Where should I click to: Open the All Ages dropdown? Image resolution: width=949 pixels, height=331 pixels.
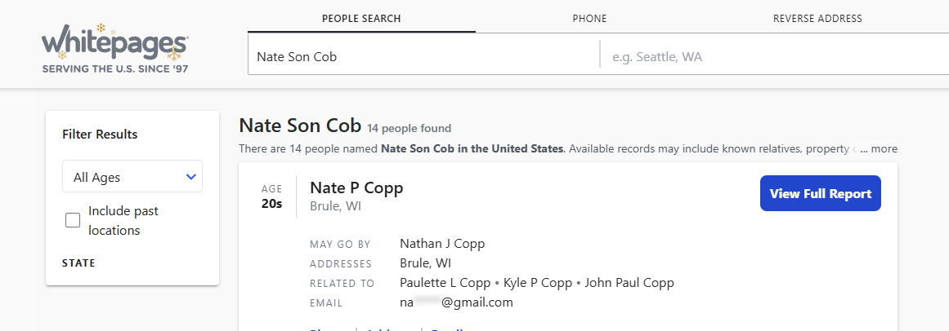pyautogui.click(x=132, y=177)
